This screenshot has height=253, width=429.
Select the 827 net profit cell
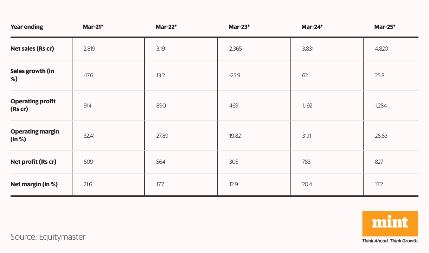click(x=379, y=162)
